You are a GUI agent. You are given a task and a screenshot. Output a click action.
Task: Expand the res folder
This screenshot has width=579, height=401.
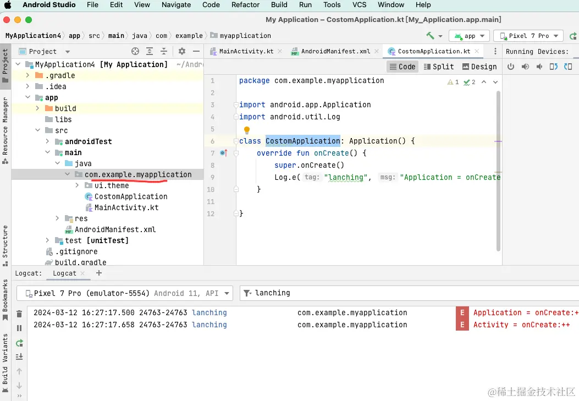[x=57, y=218]
